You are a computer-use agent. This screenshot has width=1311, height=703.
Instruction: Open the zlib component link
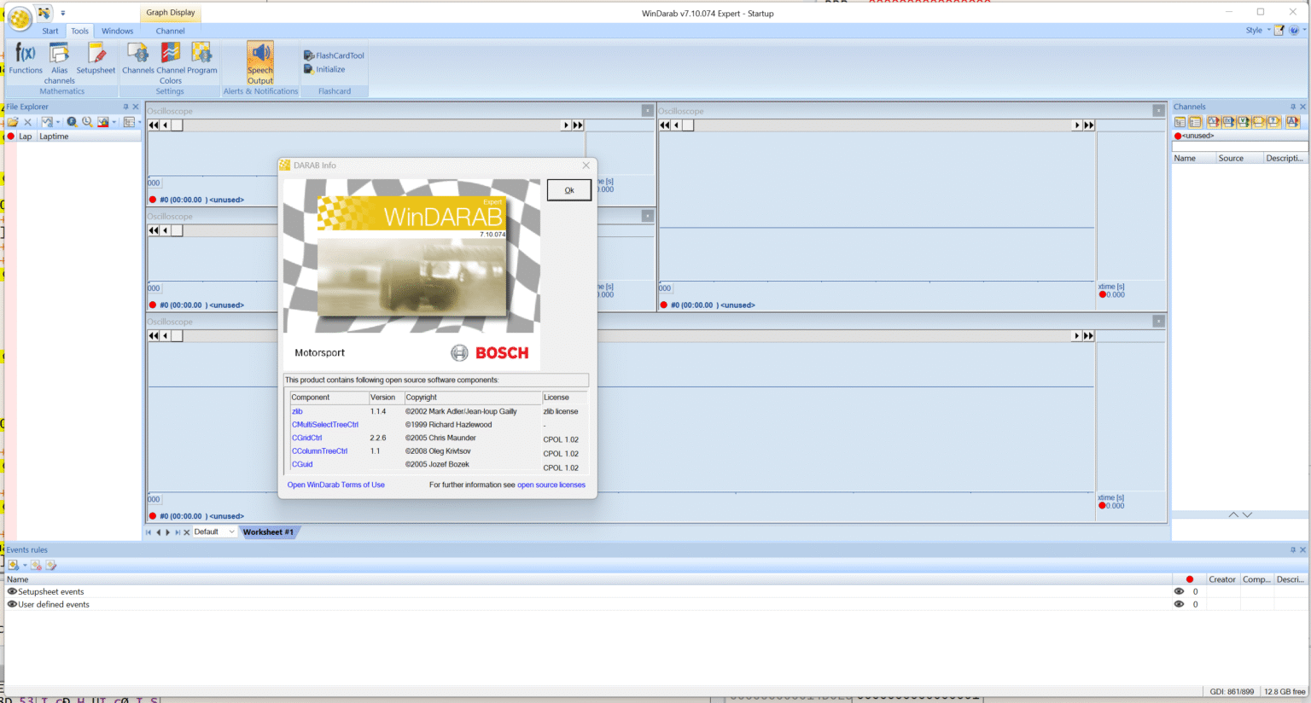point(297,411)
